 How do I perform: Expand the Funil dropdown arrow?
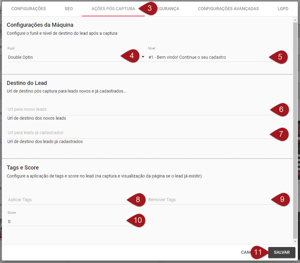coord(143,57)
